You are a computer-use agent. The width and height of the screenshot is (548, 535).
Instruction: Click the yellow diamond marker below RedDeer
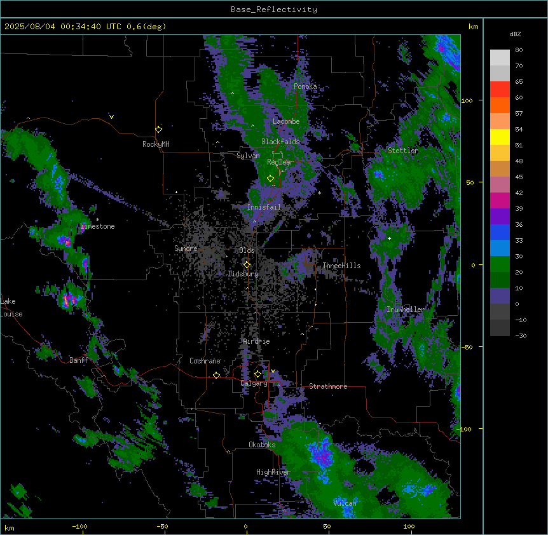pos(270,179)
